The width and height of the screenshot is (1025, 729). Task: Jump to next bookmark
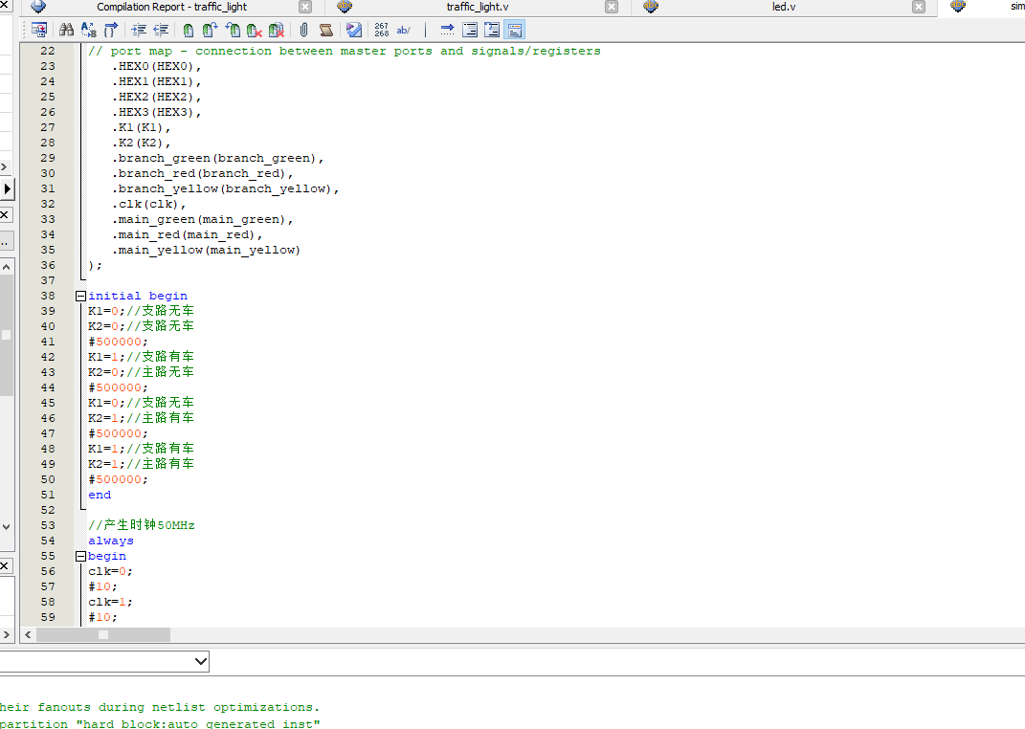click(x=210, y=30)
